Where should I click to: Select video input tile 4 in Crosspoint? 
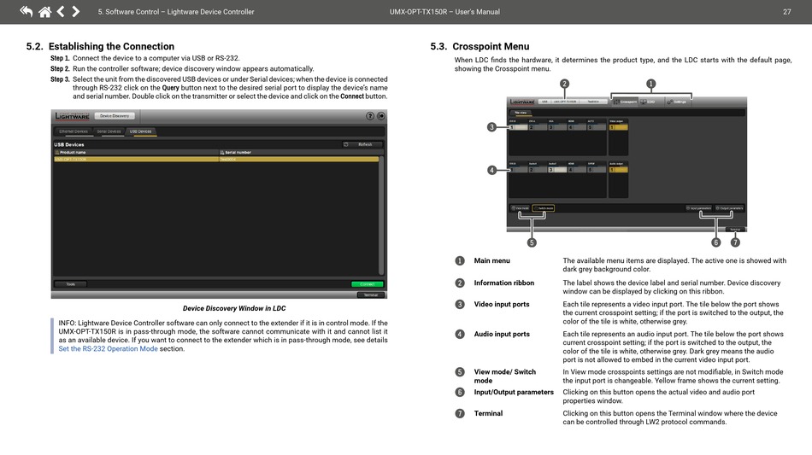(577, 127)
